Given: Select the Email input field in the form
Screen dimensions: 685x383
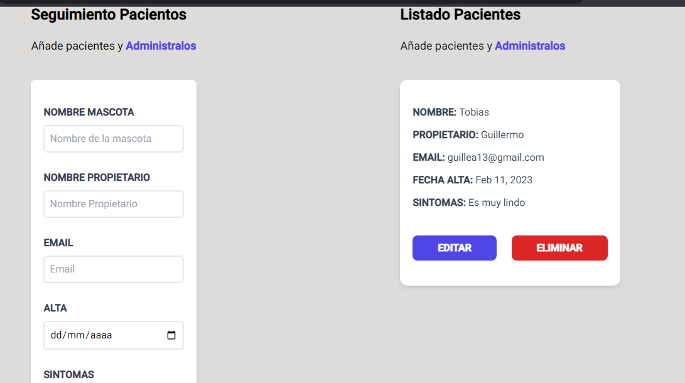Looking at the screenshot, I should (114, 269).
